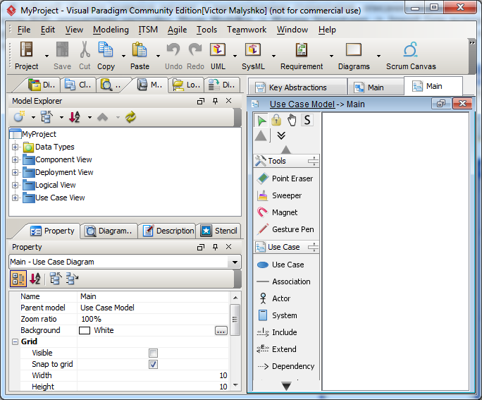Click the Copy toolbar icon

point(106,56)
